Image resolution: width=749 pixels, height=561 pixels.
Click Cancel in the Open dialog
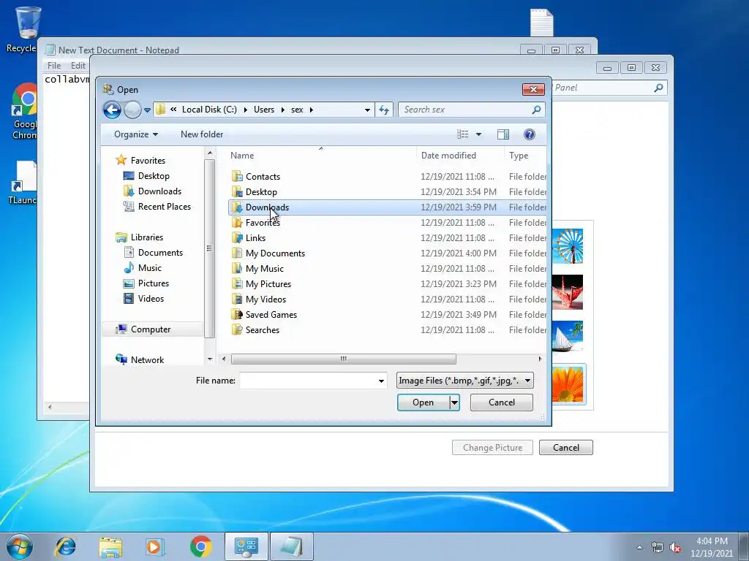502,402
